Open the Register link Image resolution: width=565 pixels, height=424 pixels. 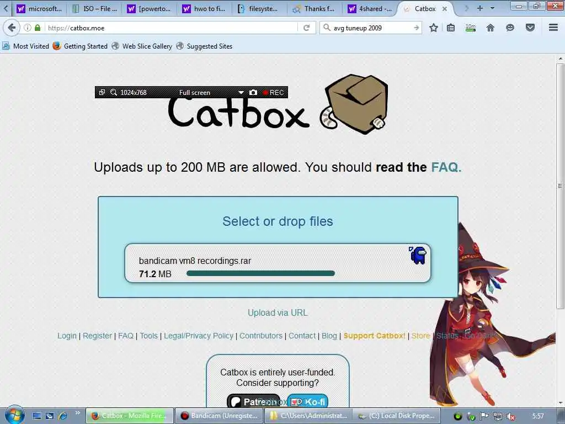(97, 336)
